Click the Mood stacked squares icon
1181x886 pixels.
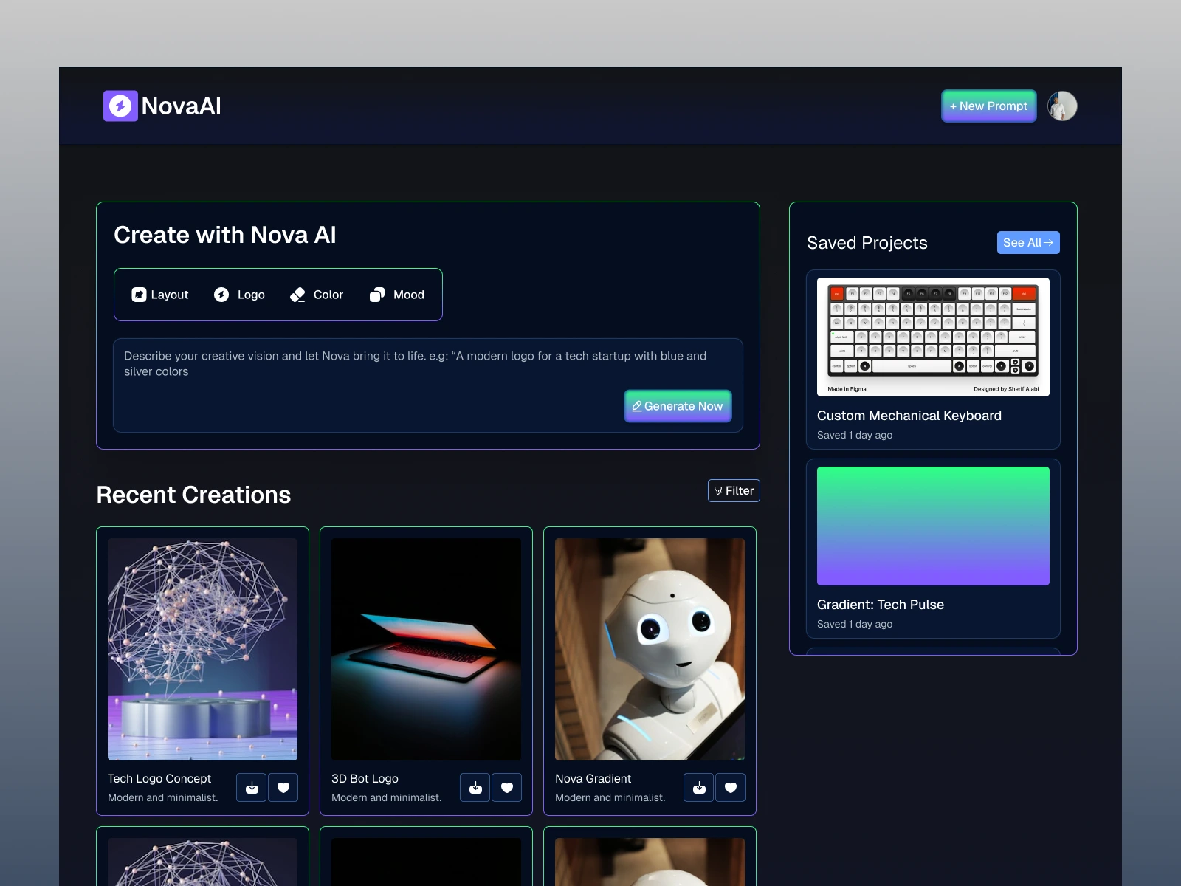[x=377, y=295]
